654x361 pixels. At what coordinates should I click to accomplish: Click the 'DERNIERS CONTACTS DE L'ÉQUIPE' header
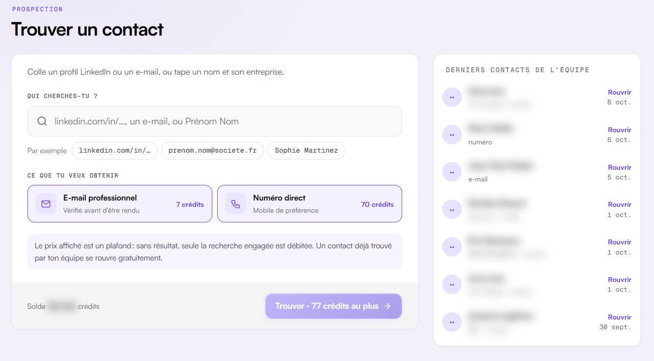tap(517, 70)
